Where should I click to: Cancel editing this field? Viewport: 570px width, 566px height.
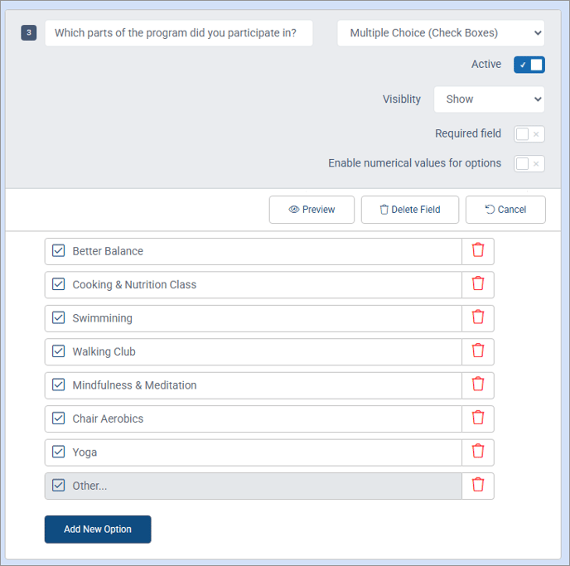(x=505, y=210)
